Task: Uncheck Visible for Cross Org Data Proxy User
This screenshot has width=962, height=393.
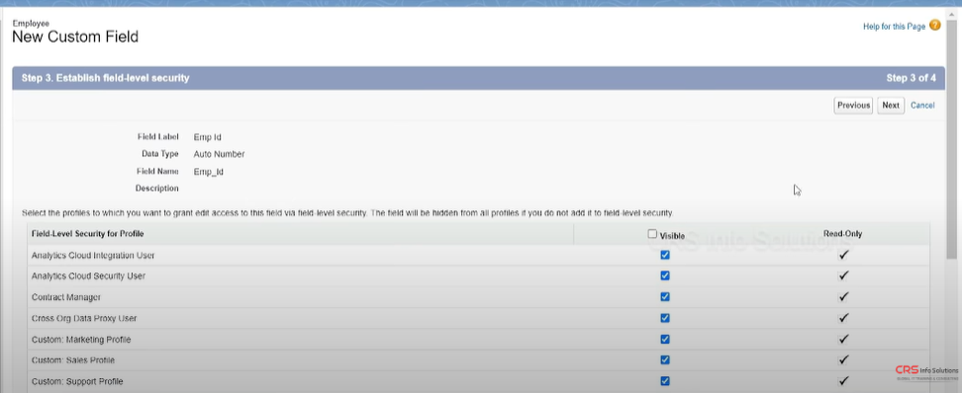Action: click(665, 318)
